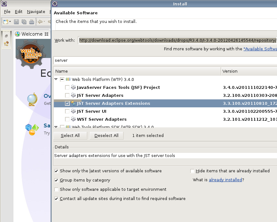Select the JST Server UI row label
Image resolution: width=277 pixels, height=222 pixels.
coord(91,111)
